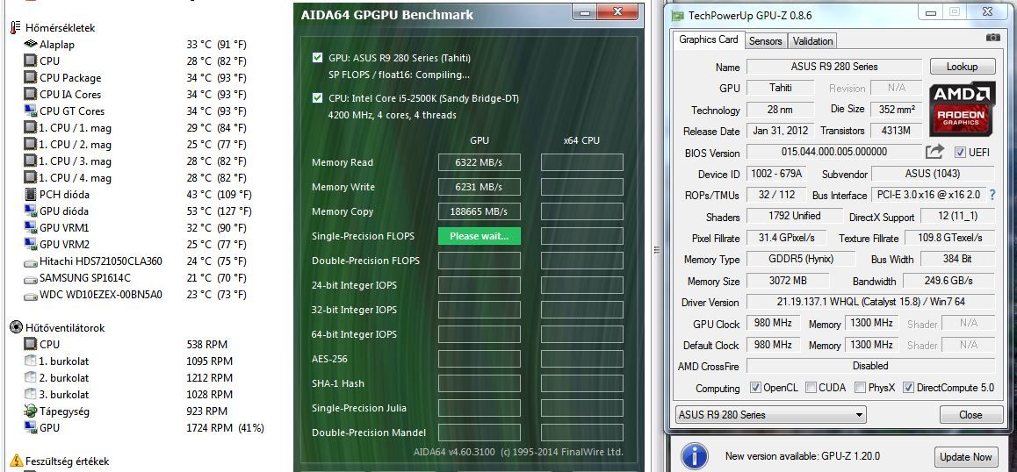Toggle the DirectCompute 5.0 checkbox
The image size is (1017, 472).
coord(909,388)
